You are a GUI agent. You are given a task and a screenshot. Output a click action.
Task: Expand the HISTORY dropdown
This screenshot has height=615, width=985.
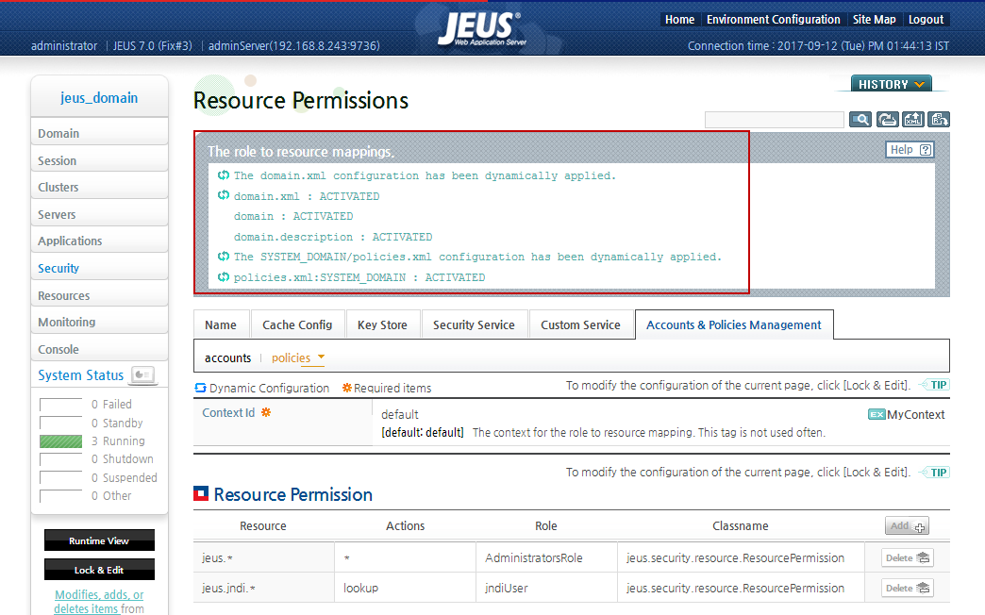[892, 84]
